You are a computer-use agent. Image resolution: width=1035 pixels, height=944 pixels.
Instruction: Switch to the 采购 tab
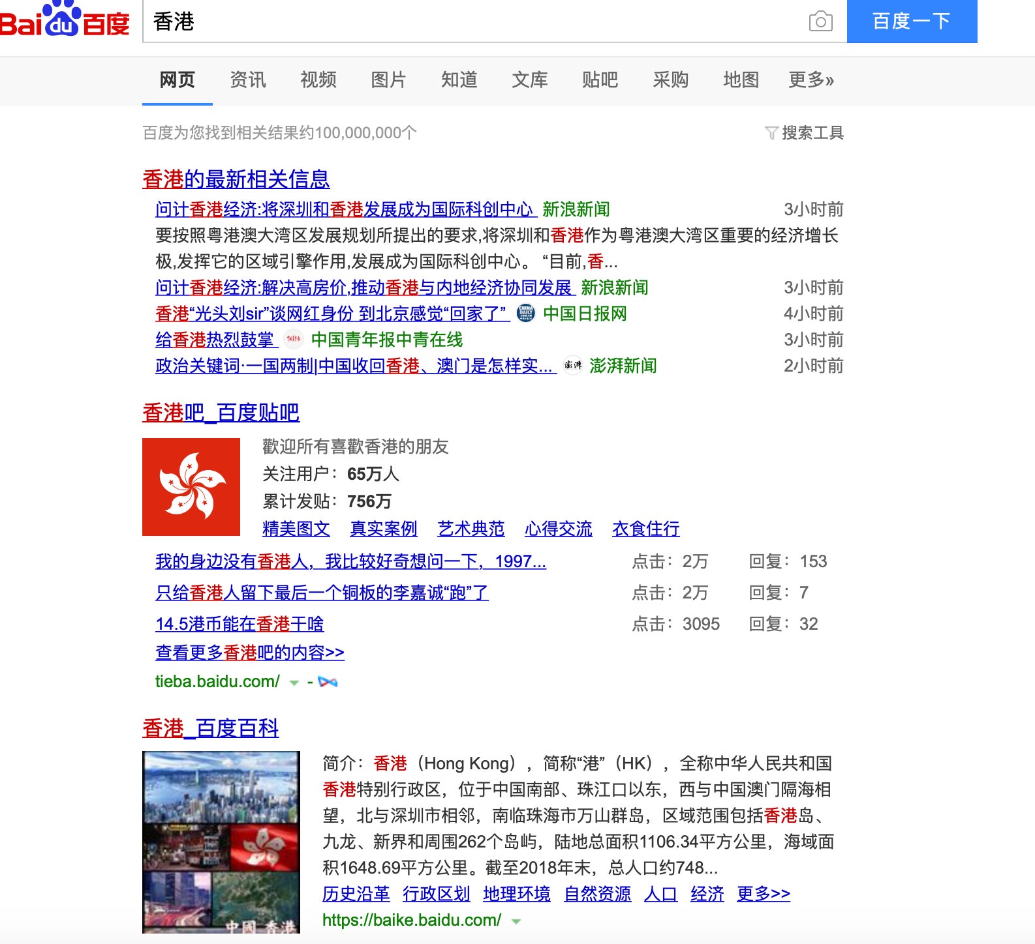pos(671,80)
